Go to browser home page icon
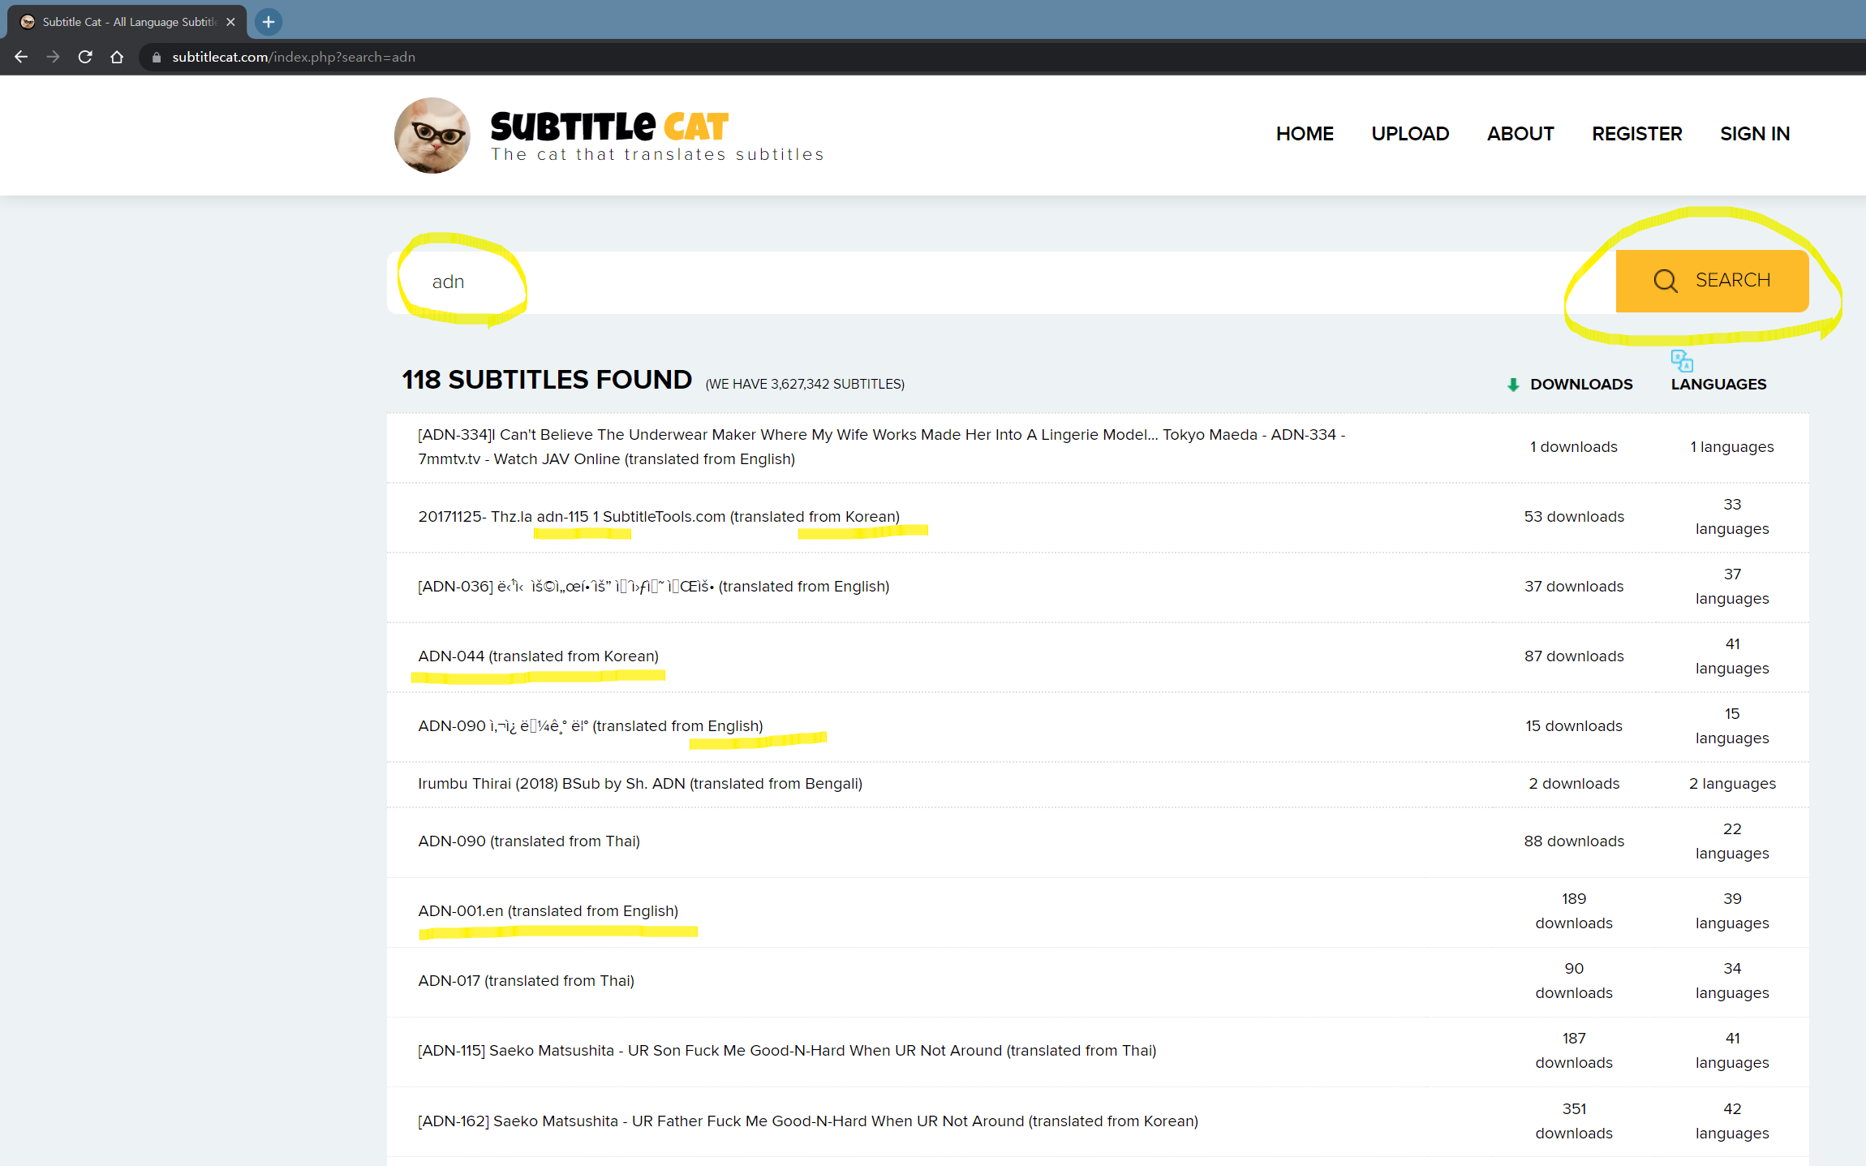The height and width of the screenshot is (1166, 1866). point(117,57)
